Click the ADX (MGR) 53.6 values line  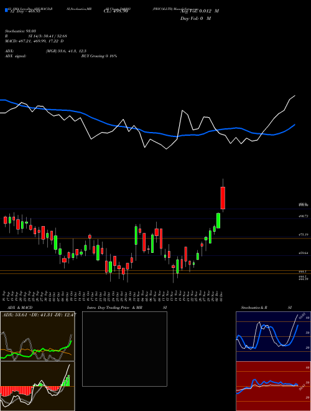46,51
